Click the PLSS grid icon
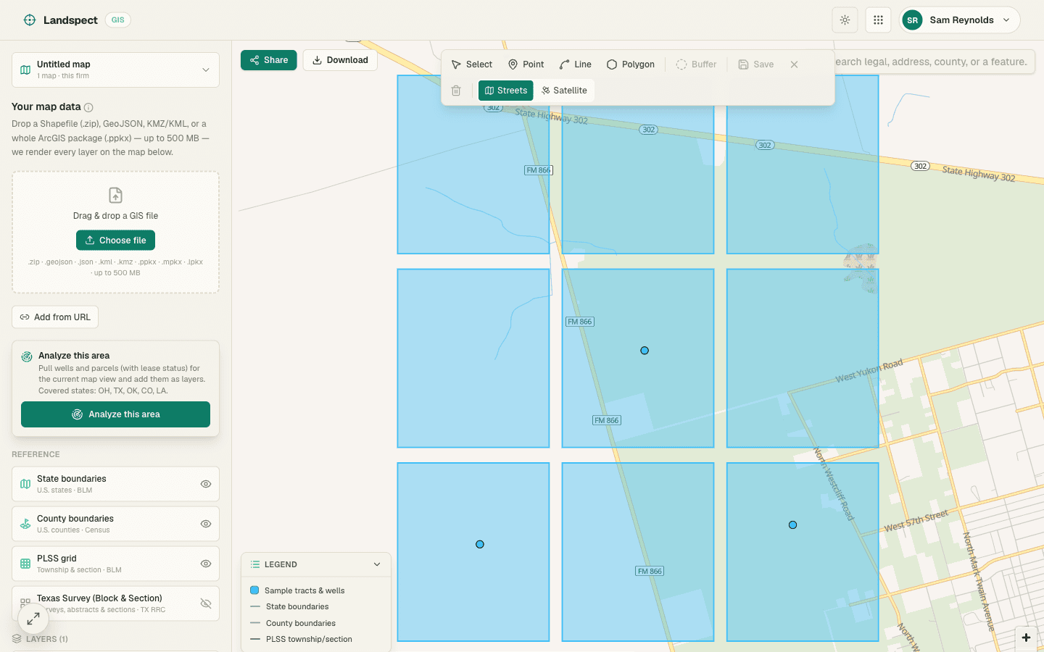The image size is (1044, 652). (x=25, y=564)
